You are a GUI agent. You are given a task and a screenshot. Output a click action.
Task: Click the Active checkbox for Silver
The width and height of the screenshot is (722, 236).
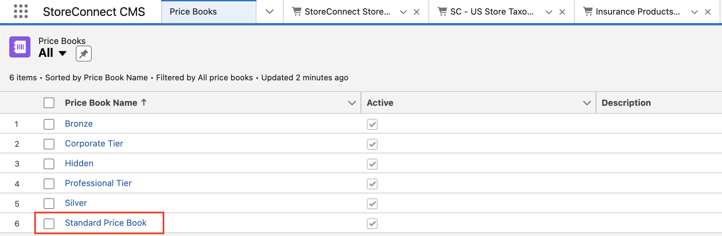(x=372, y=204)
